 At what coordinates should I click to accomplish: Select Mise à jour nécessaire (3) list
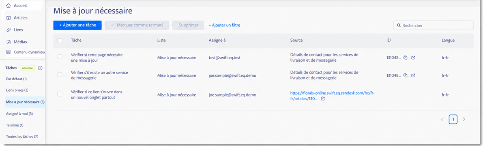[25, 102]
